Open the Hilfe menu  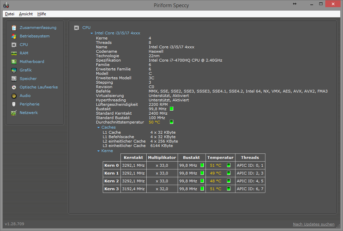point(42,14)
